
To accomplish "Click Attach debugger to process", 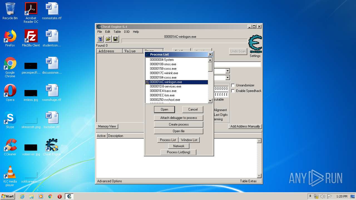I will [179, 118].
